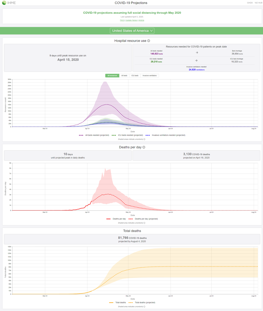The height and width of the screenshot is (311, 263).
Task: Toggle All beds needed (projected) legend series
Action: [x=94, y=135]
